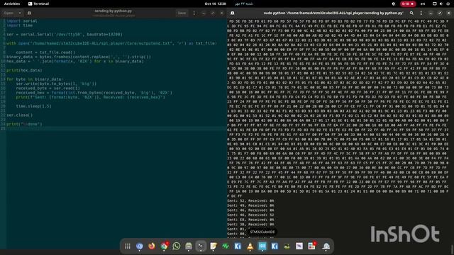Open the Software store icon with red badge
The width and height of the screenshot is (454, 255).
[312, 246]
